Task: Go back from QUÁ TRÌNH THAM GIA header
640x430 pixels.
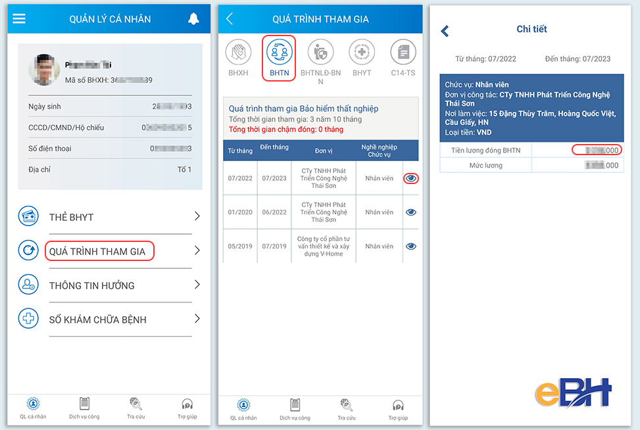Action: (x=230, y=19)
